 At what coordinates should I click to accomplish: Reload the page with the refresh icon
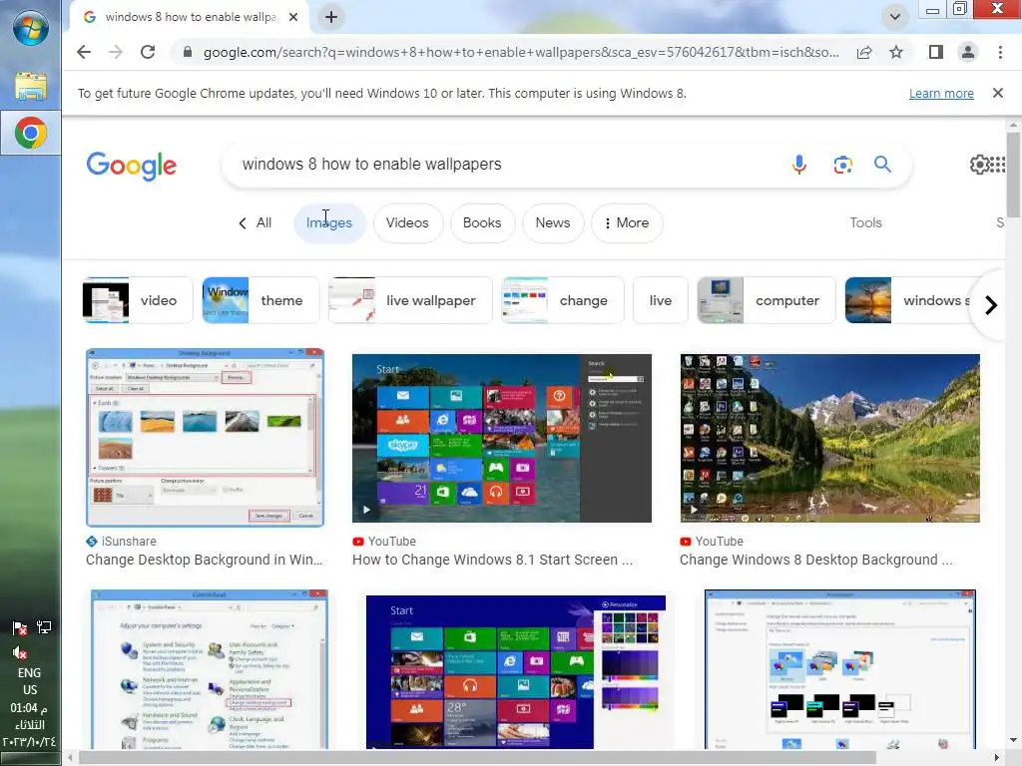point(148,52)
